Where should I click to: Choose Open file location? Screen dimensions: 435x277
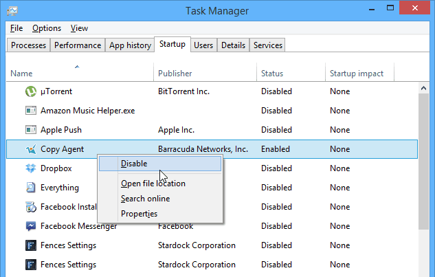[x=153, y=184]
